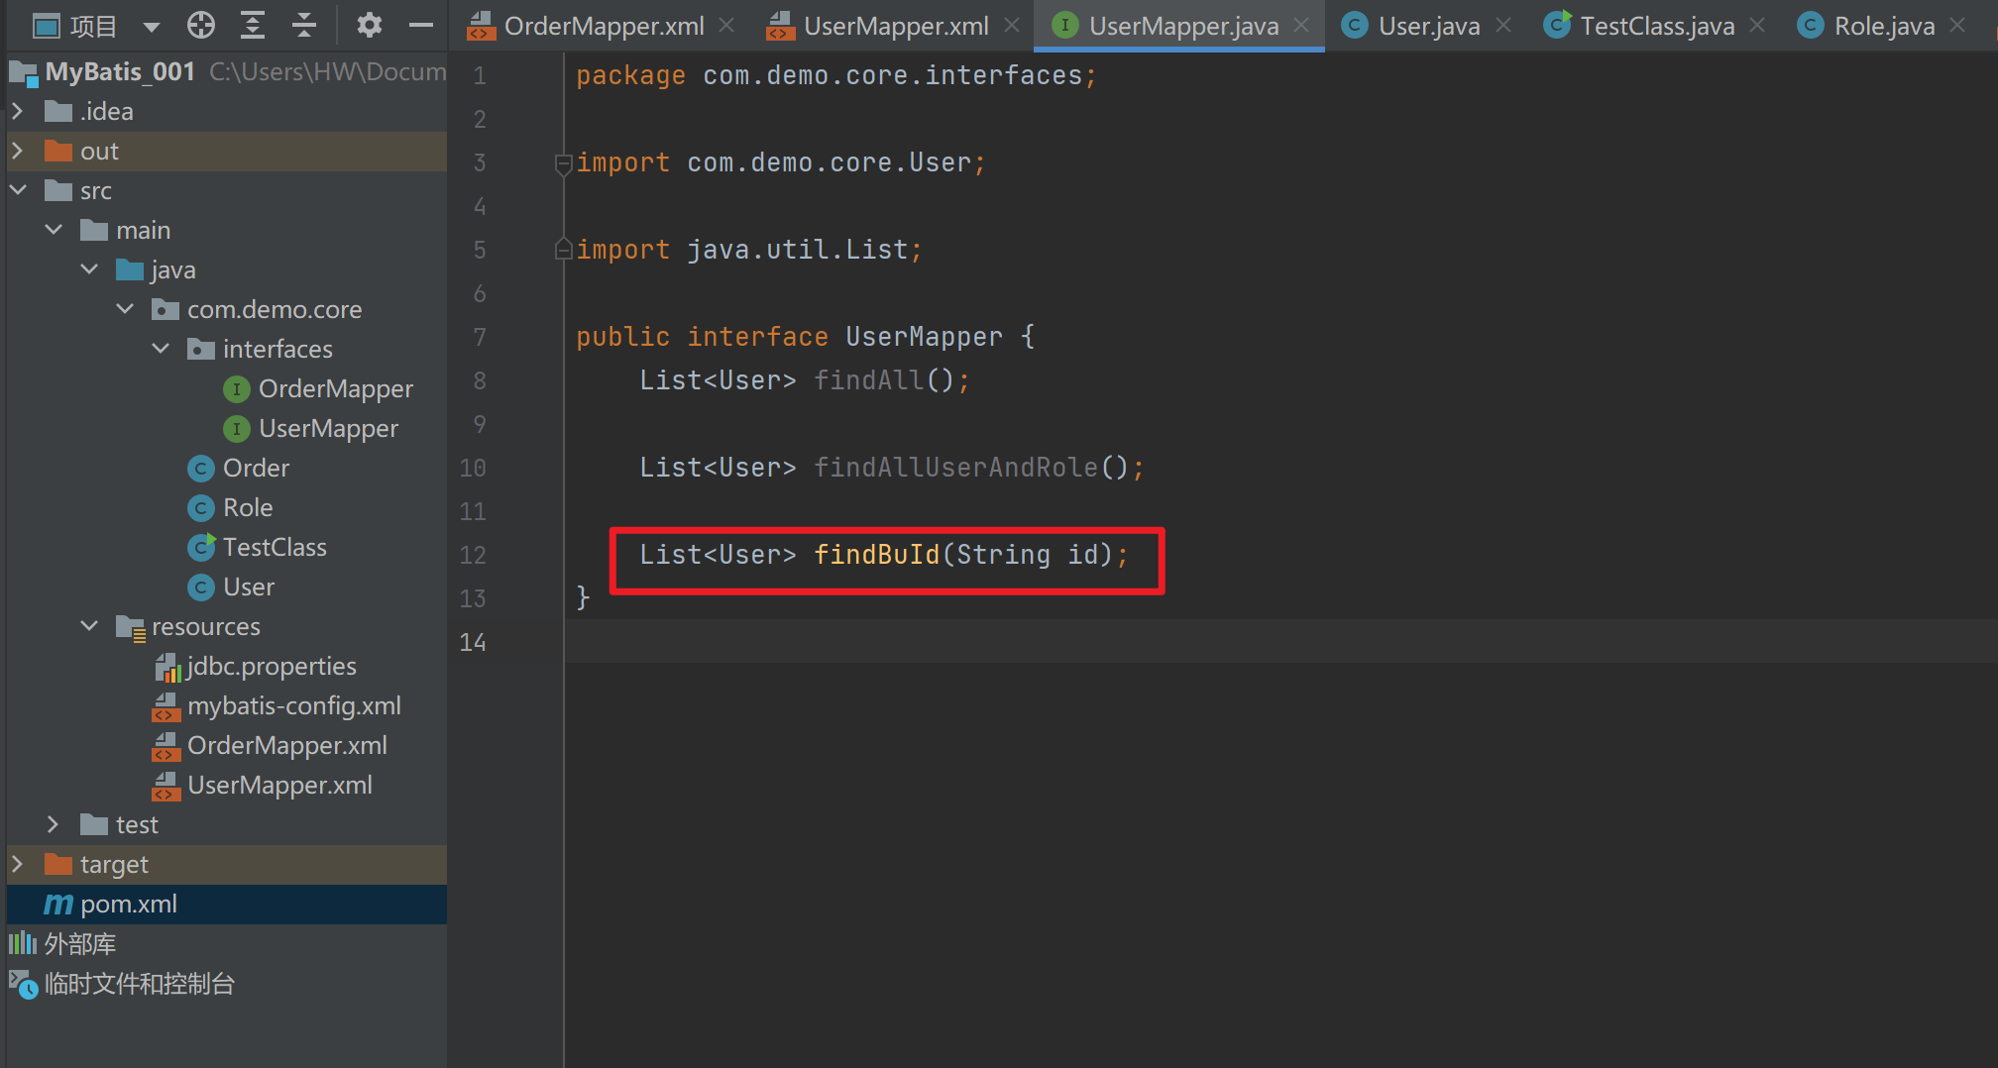The width and height of the screenshot is (1998, 1068).
Task: Click the UserMapper interface name in code
Action: (x=924, y=337)
